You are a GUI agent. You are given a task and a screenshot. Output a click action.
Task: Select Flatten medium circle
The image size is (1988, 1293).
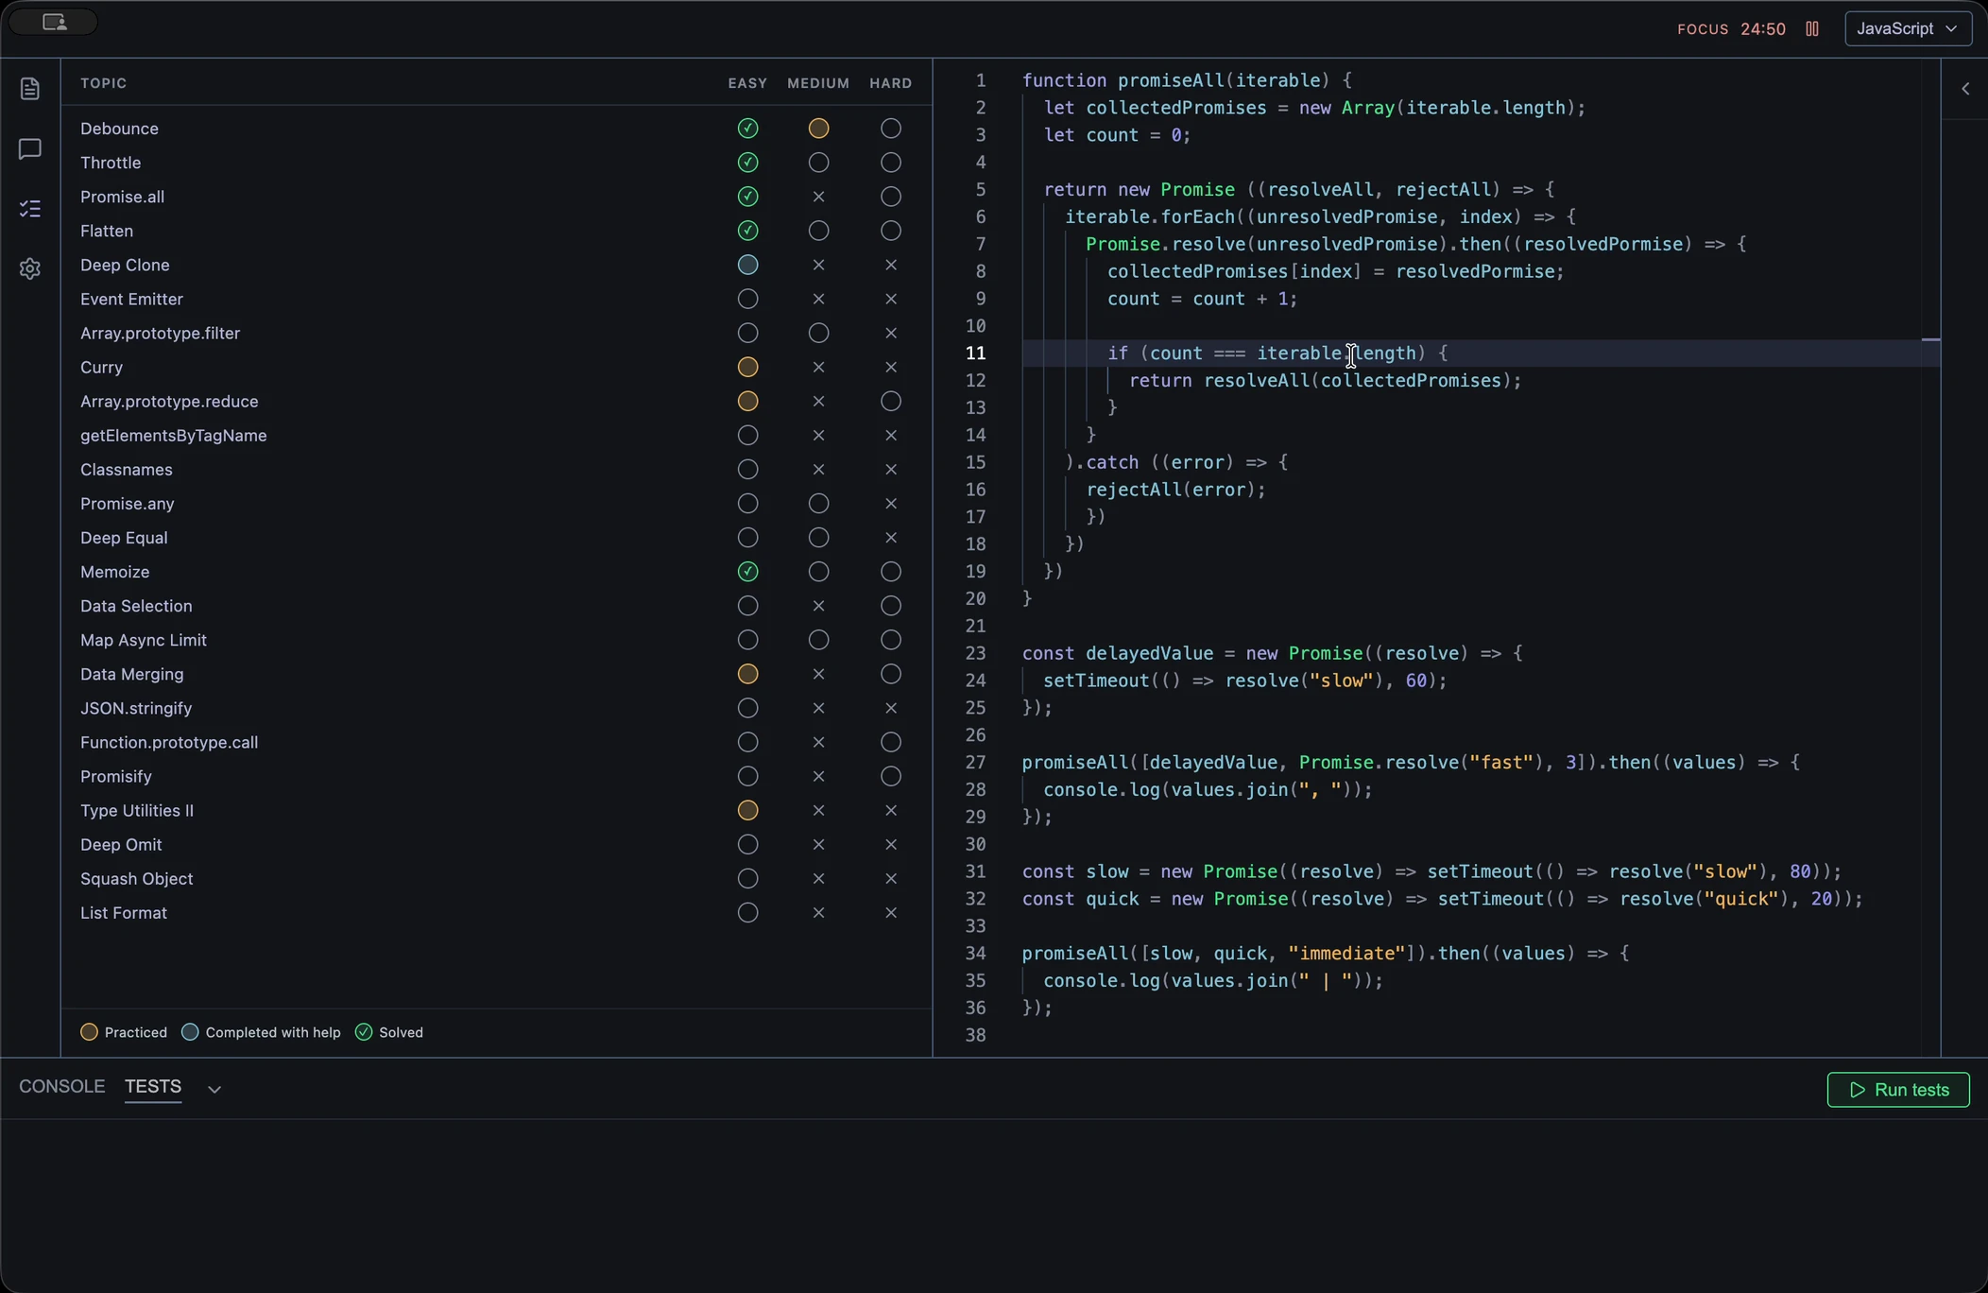[x=818, y=231]
